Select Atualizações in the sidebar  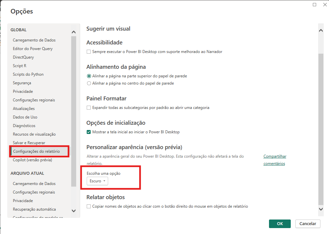(23, 108)
